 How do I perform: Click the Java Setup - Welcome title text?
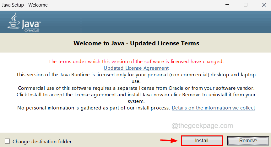[x=25, y=5]
